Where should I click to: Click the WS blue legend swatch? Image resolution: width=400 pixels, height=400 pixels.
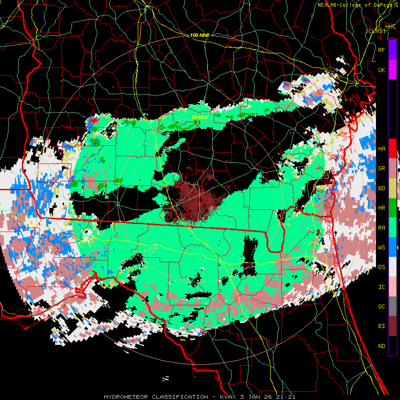tap(392, 247)
